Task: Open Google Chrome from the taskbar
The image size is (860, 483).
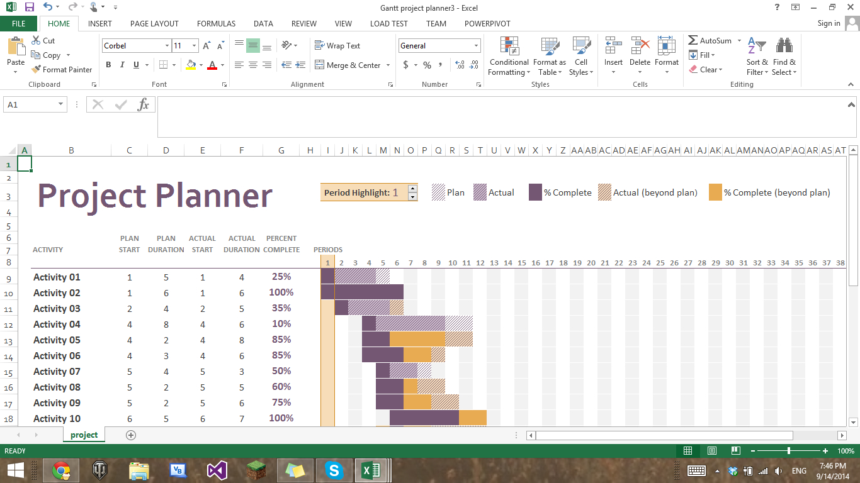Action: 61,470
